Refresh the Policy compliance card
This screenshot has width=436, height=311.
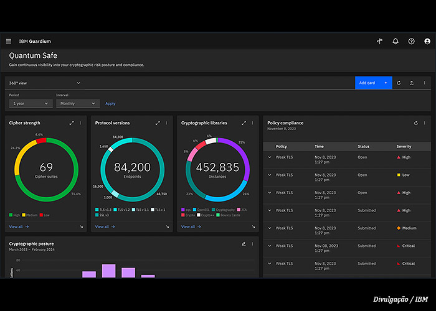415,123
